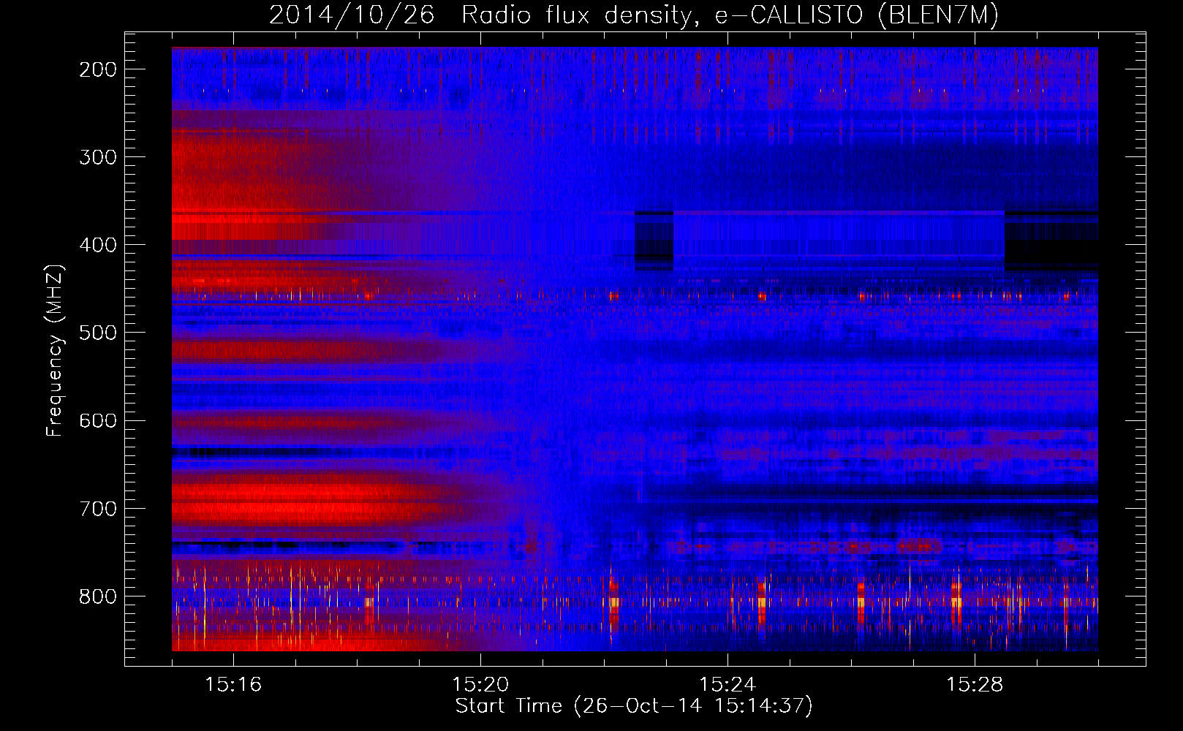Click the '800' frequency tick label
Screen dimensions: 1183x731
(x=98, y=596)
